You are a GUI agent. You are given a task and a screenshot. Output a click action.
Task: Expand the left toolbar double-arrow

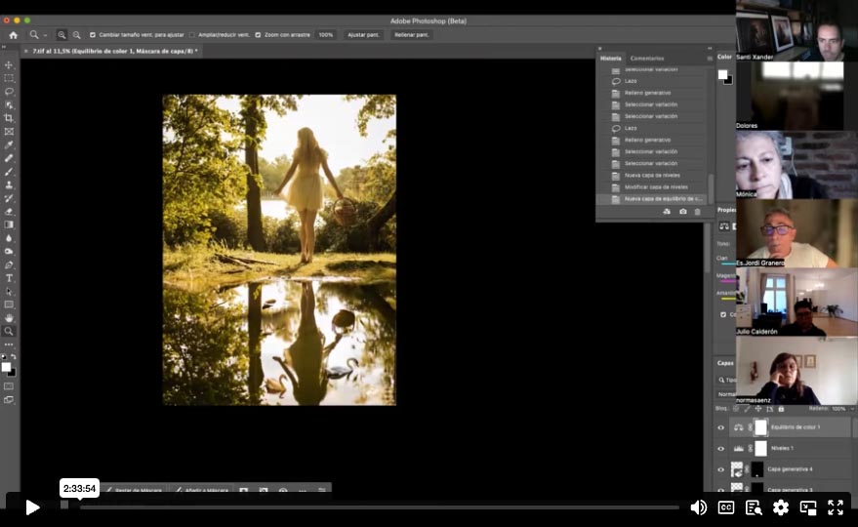point(4,47)
